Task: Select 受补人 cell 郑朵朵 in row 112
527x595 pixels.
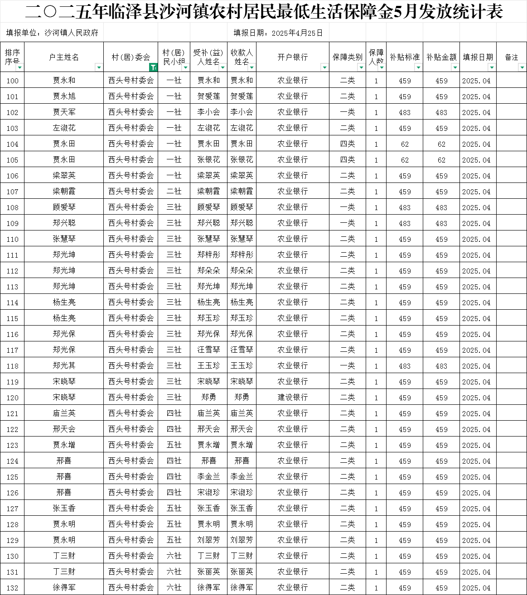Action: pyautogui.click(x=209, y=271)
